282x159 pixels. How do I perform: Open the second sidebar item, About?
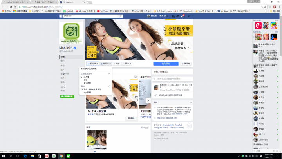click(x=63, y=61)
